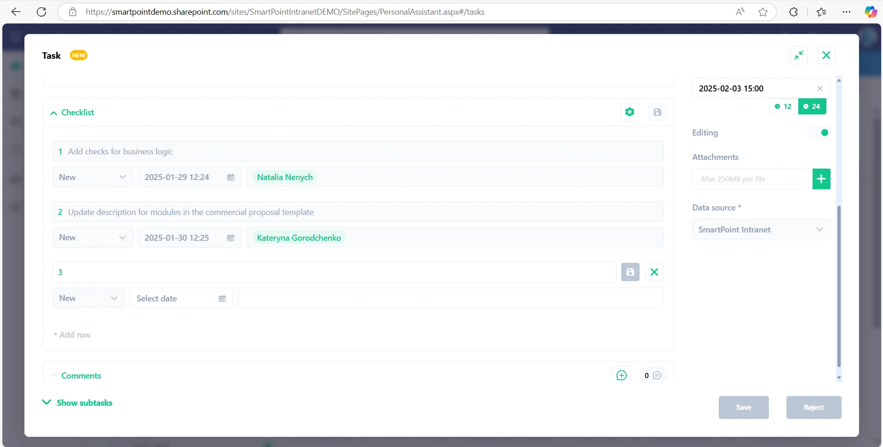883x447 pixels.
Task: Open the read aloud icon in address bar
Action: coord(740,12)
